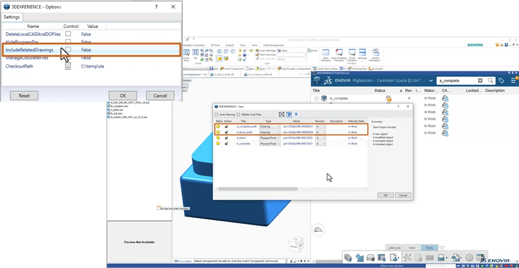
Task: Enable the Auto Naming checkbox
Action: [x=216, y=115]
